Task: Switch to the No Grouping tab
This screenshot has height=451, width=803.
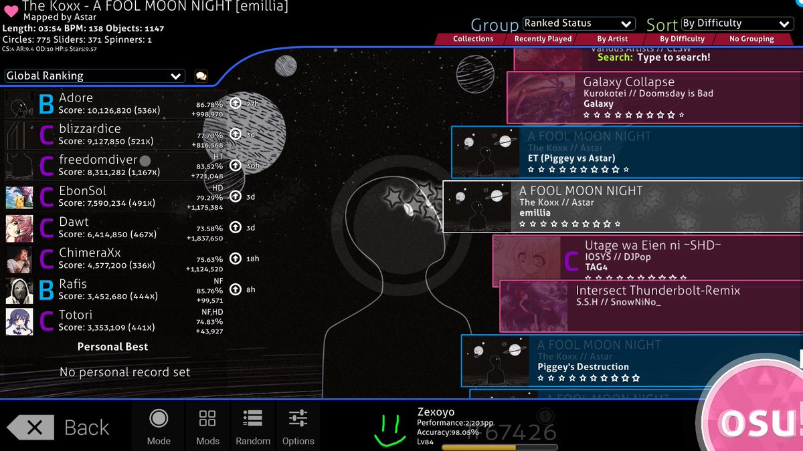Action: pyautogui.click(x=751, y=39)
